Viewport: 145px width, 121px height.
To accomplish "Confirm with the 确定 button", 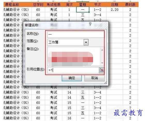I will coord(72,78).
